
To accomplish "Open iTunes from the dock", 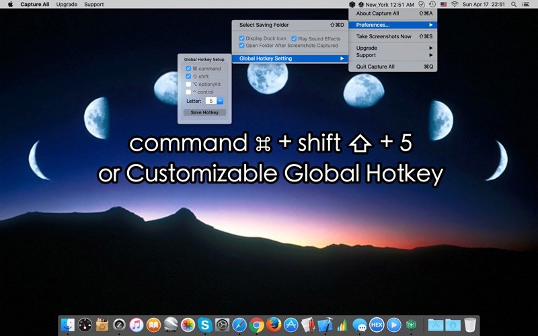I will (137, 325).
